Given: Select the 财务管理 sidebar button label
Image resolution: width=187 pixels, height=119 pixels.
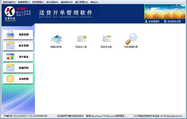Looking at the screenshot, I should tap(24, 46).
